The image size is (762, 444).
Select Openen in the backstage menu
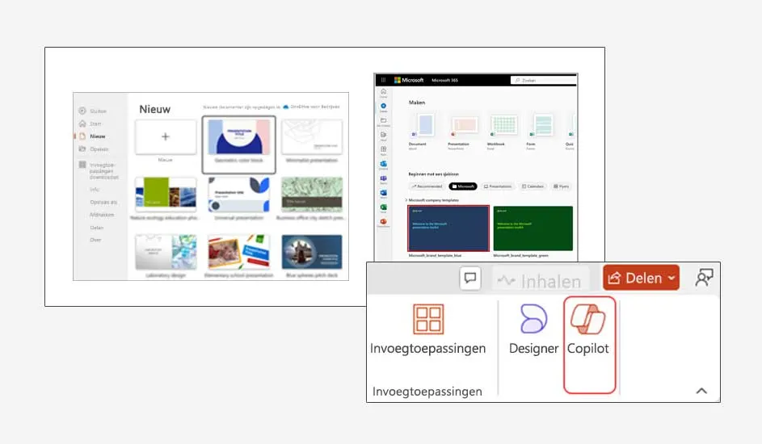click(x=99, y=149)
